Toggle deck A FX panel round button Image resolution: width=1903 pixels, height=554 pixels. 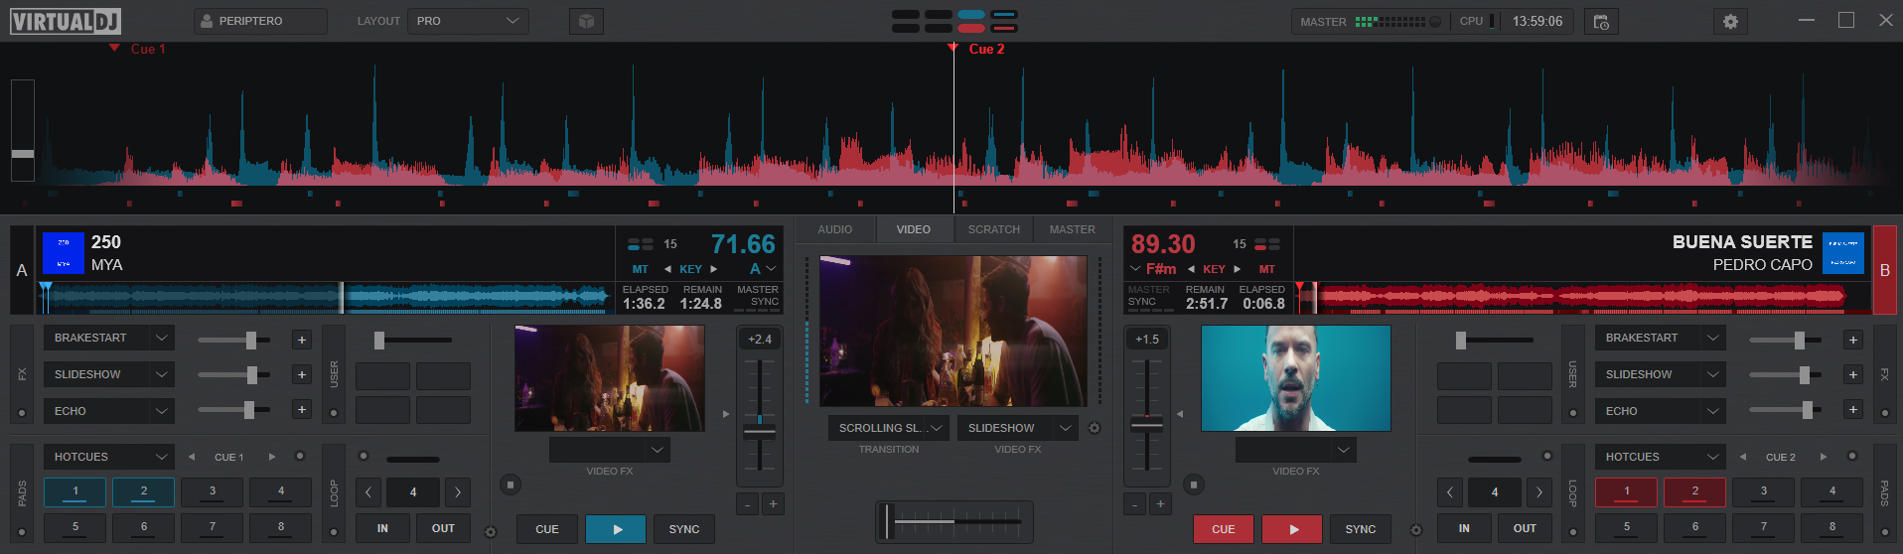[22, 413]
